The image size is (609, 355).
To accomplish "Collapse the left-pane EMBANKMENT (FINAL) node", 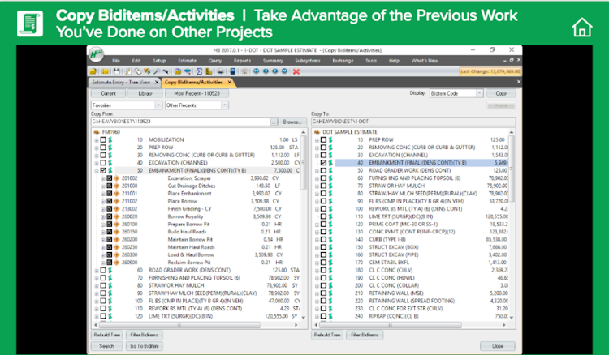I will click(97, 171).
